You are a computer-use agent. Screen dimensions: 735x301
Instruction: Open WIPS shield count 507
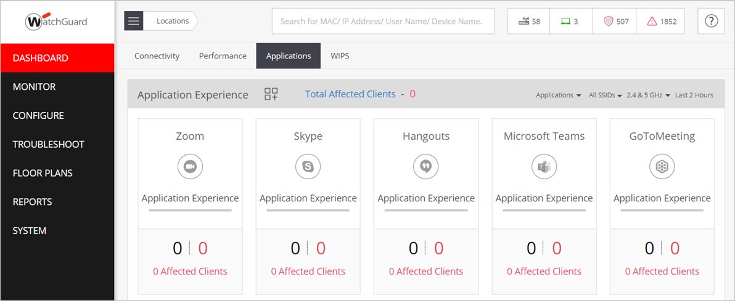pyautogui.click(x=615, y=22)
